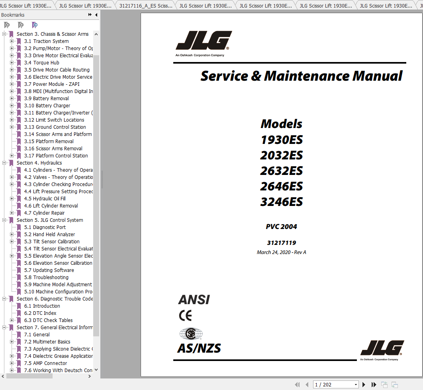Image resolution: width=423 pixels, height=390 pixels.
Task: Open bookmark 7.5 AMP Connector
Action: pos(45,363)
